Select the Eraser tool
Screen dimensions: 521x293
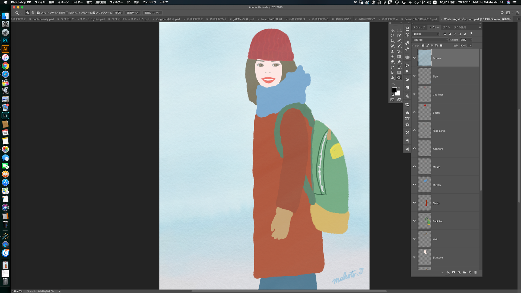click(x=392, y=57)
